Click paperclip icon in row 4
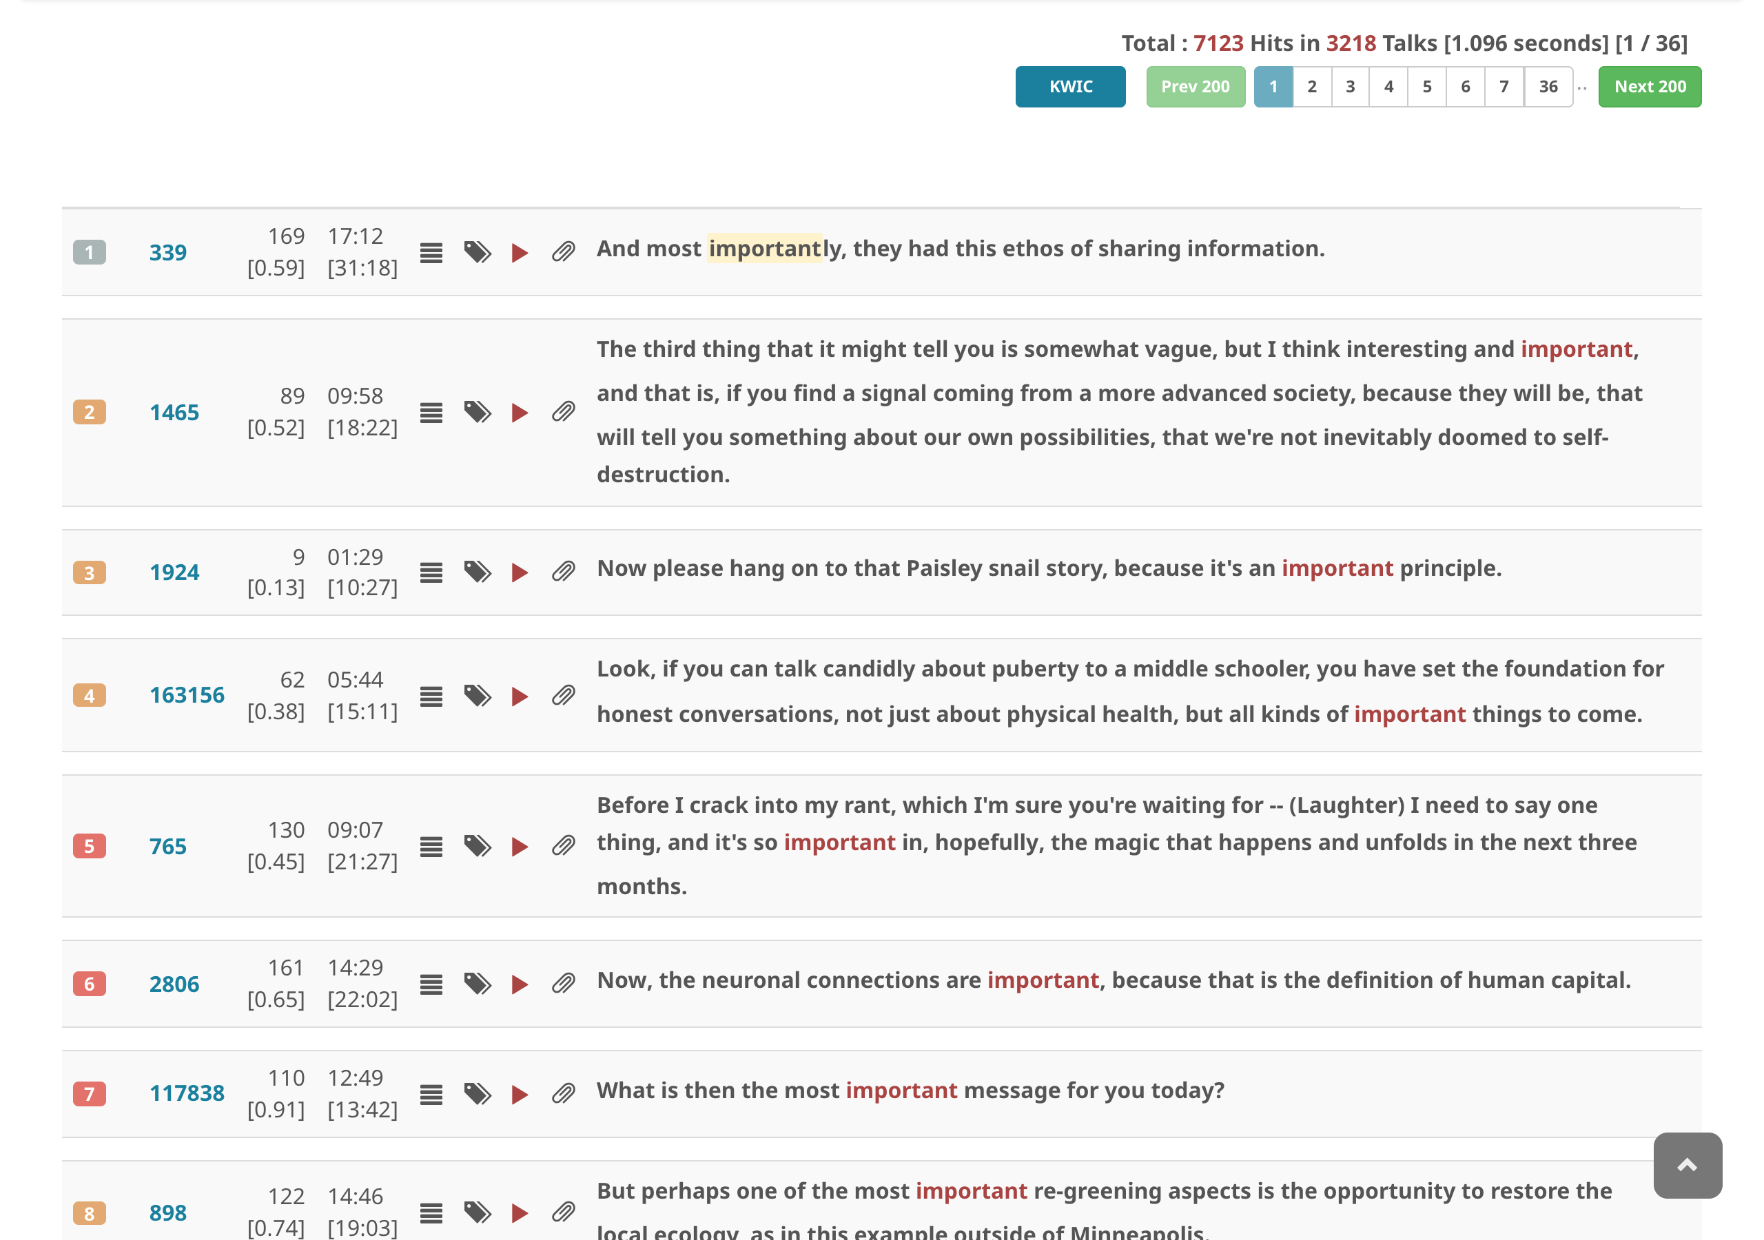Image resolution: width=1764 pixels, height=1240 pixels. point(563,695)
